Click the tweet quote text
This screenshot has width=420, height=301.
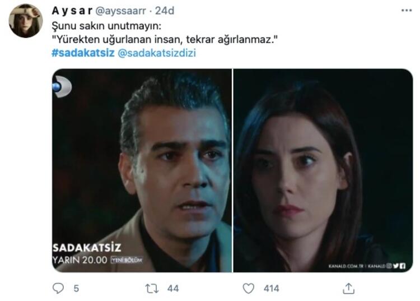click(x=165, y=40)
